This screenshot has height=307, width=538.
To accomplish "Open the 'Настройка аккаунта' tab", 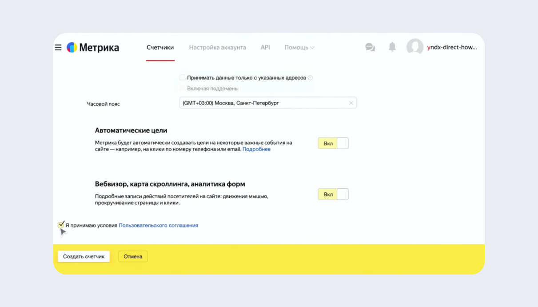I will tap(218, 48).
